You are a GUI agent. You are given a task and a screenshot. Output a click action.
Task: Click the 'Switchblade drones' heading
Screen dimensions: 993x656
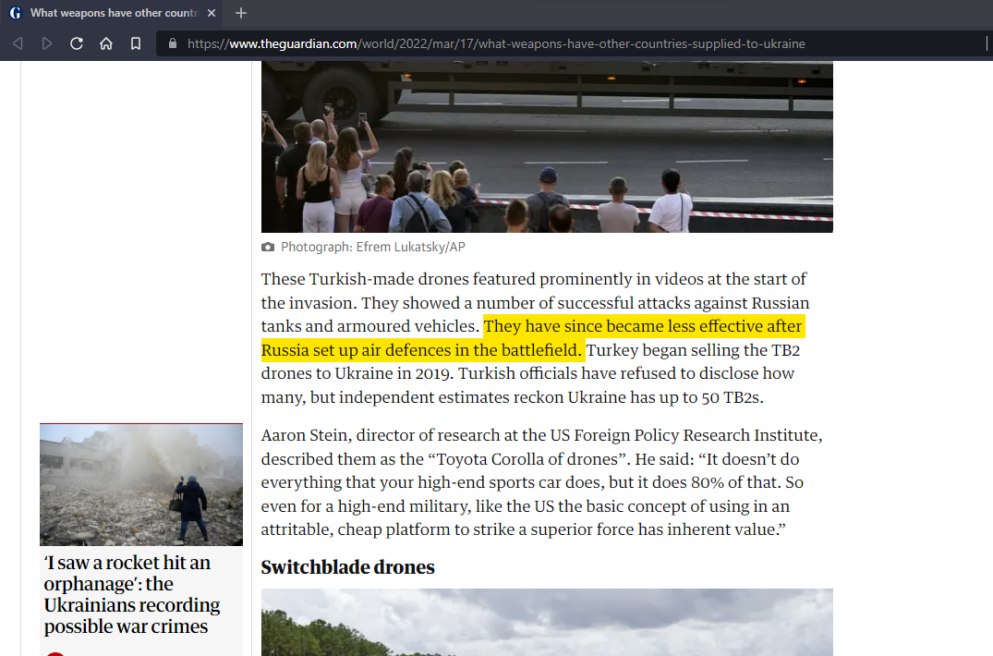click(347, 567)
